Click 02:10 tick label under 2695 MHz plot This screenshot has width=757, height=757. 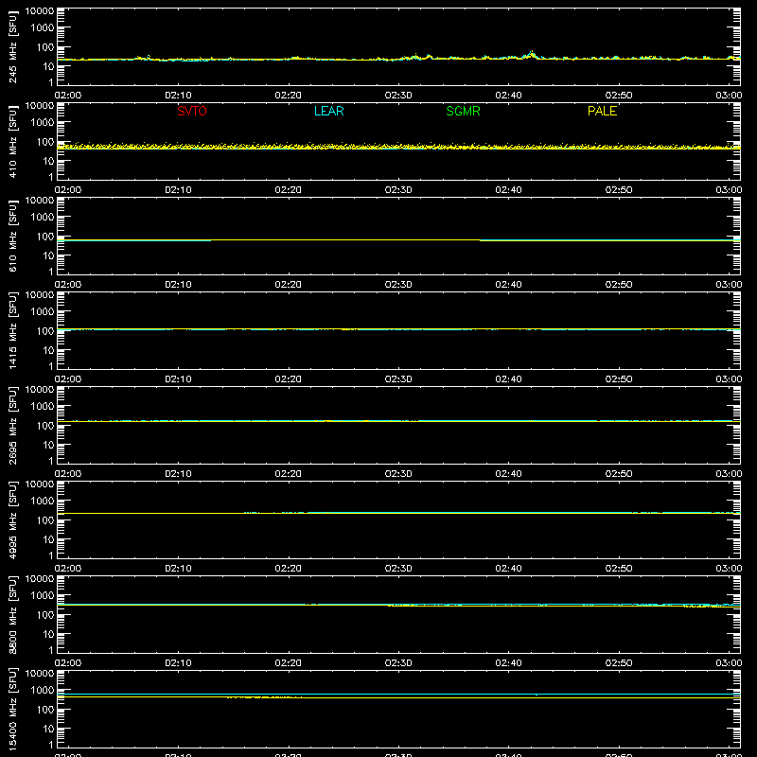(178, 474)
